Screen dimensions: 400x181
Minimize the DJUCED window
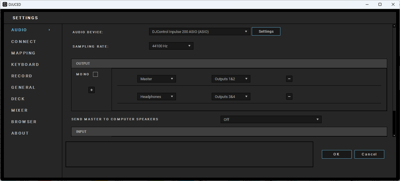(x=367, y=4)
